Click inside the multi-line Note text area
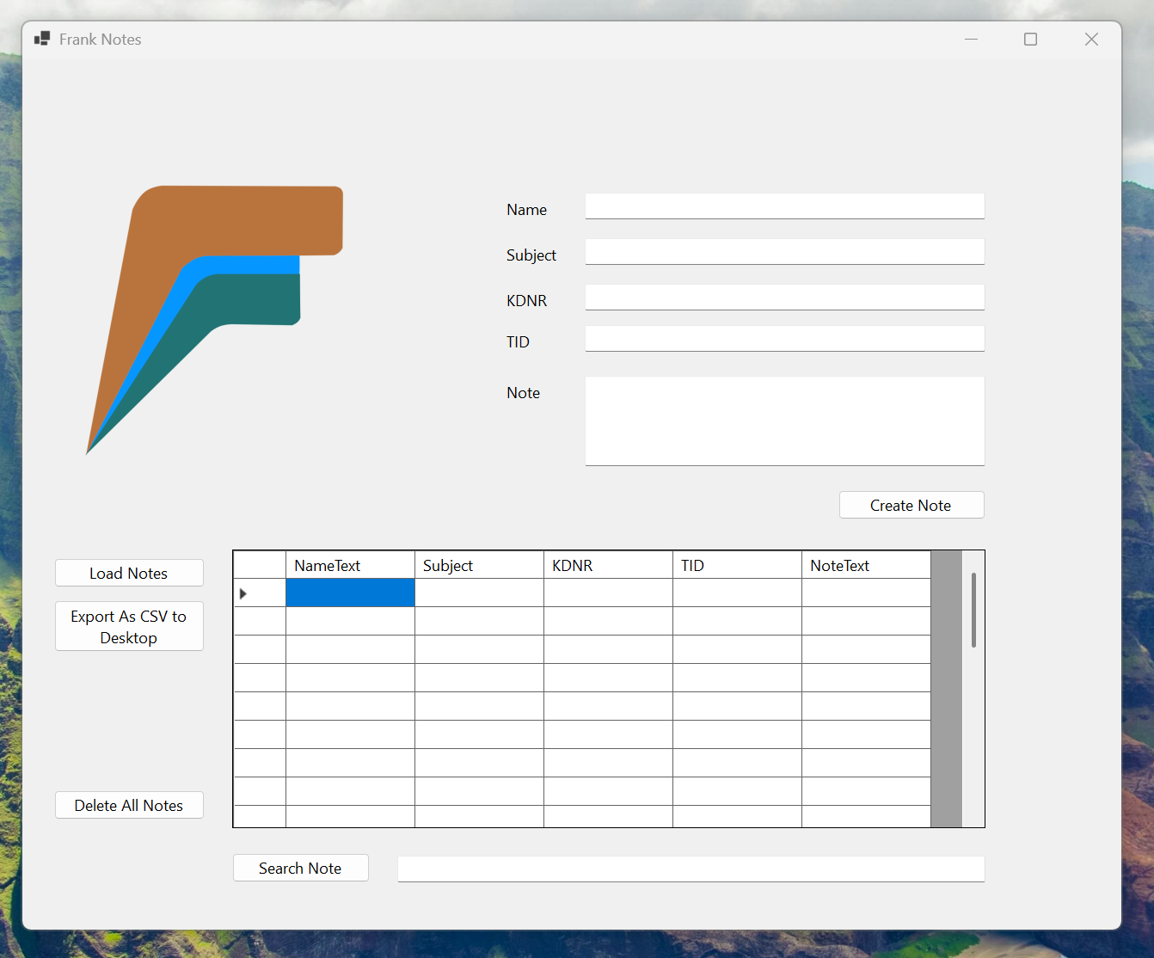The width and height of the screenshot is (1154, 958). [x=784, y=421]
